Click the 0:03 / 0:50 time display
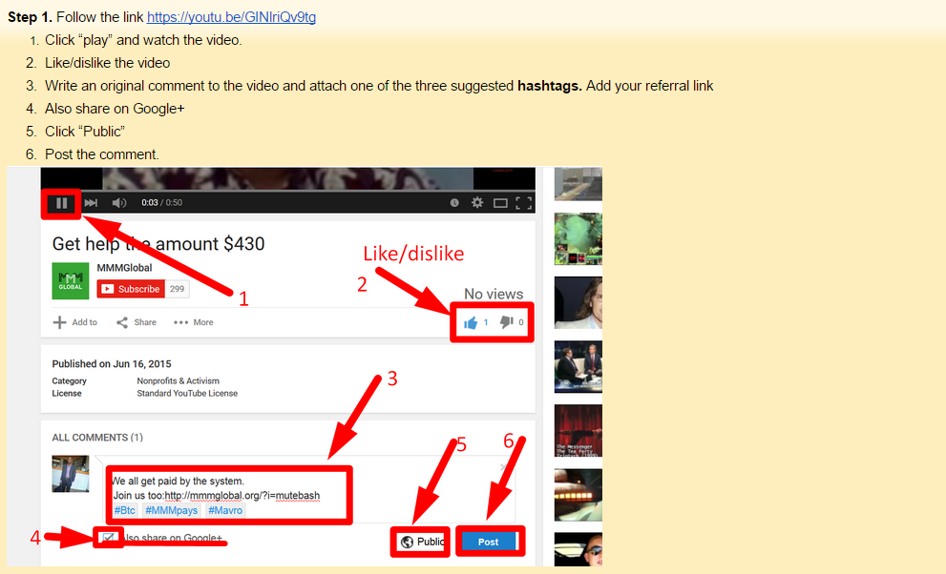 click(x=161, y=202)
